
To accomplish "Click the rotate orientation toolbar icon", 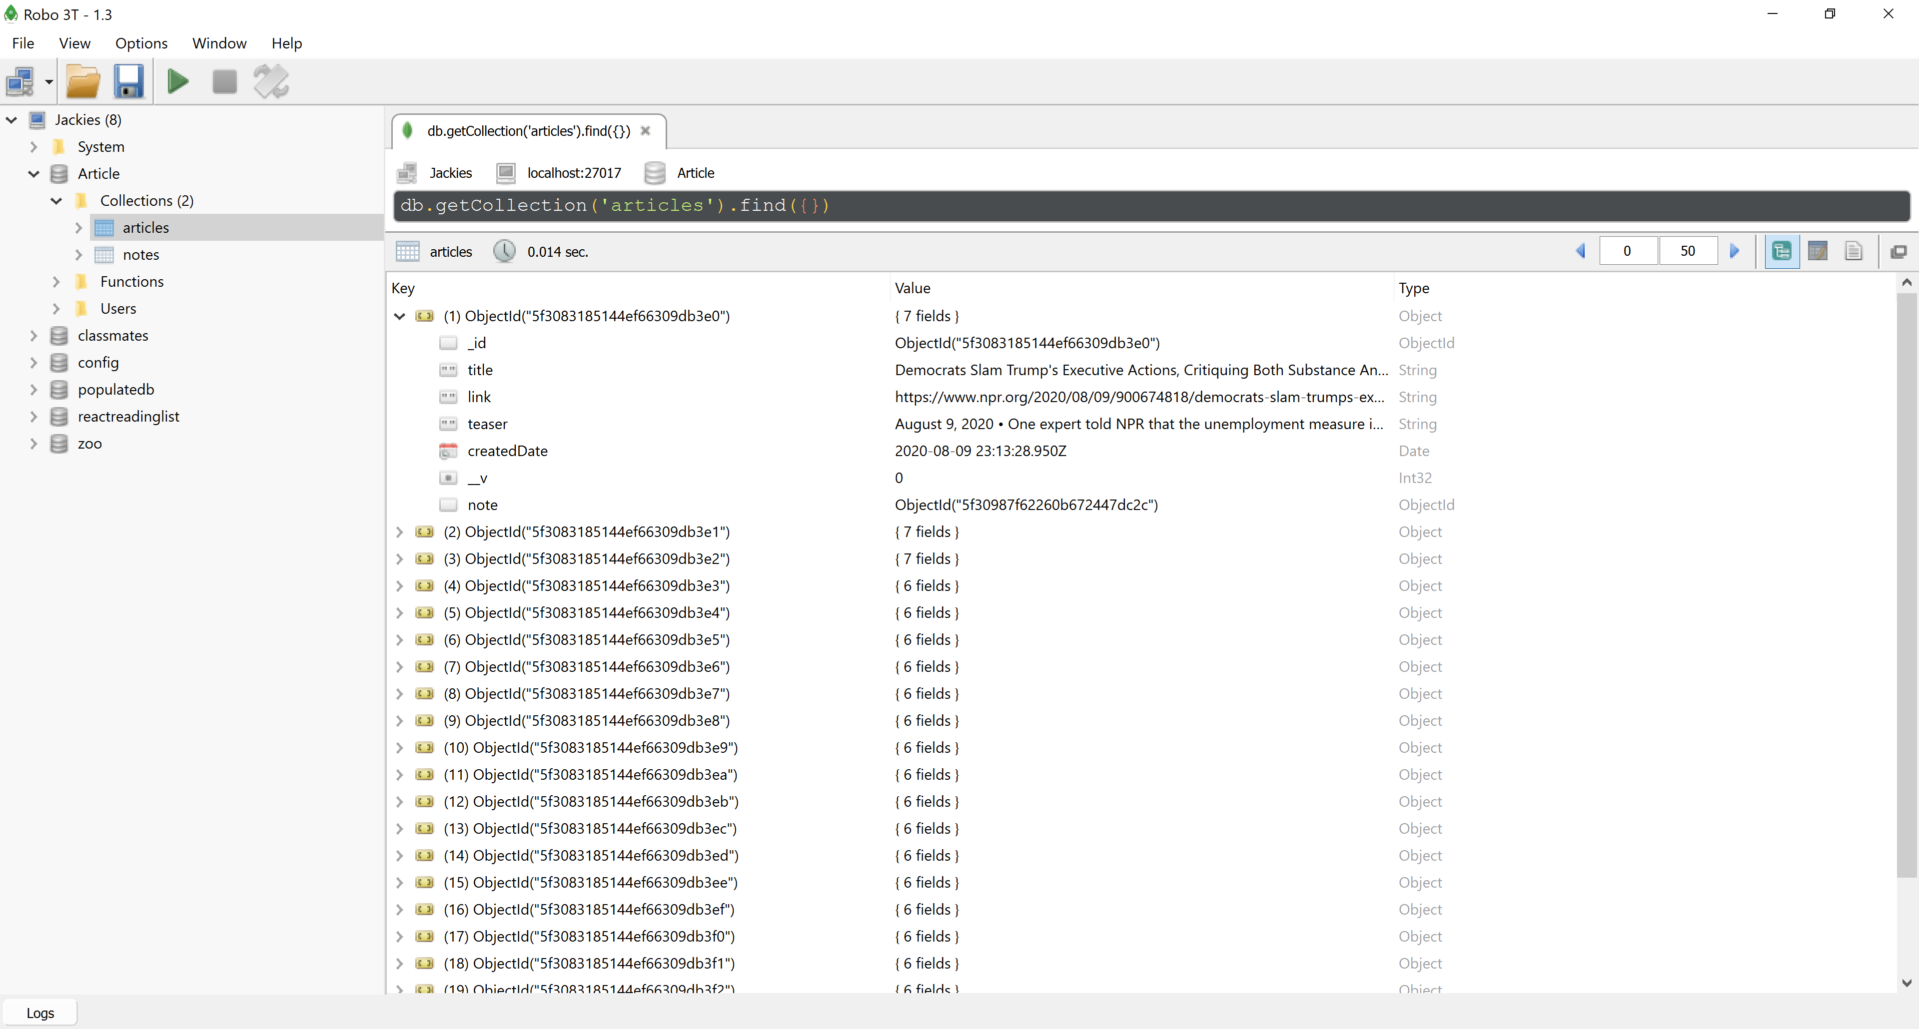I will [271, 82].
